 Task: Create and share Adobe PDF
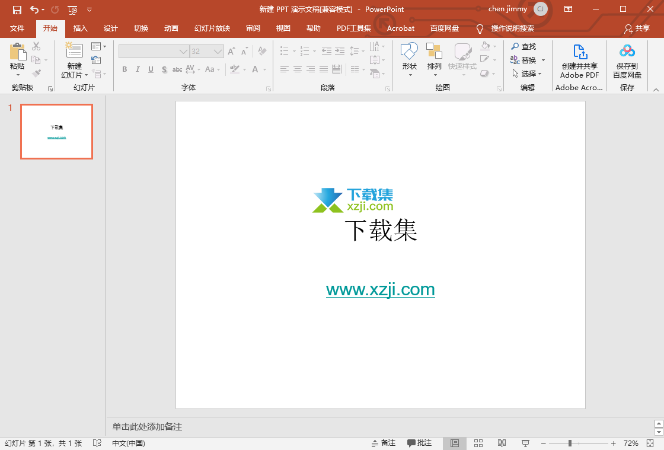coord(579,61)
